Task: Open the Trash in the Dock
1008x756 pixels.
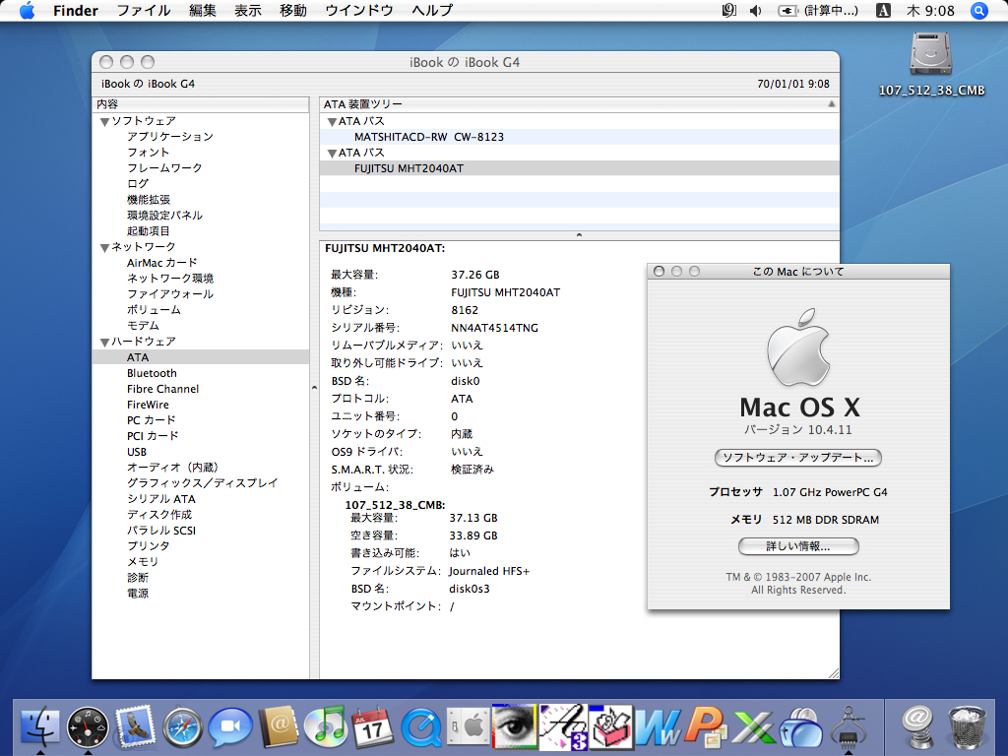Action: (x=966, y=727)
